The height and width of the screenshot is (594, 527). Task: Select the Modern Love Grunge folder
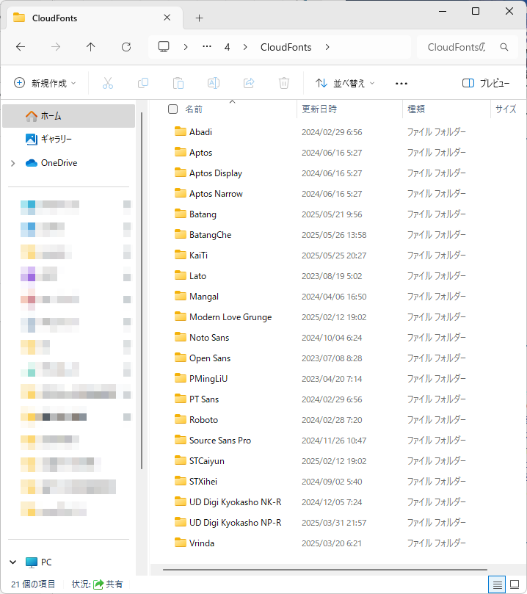coord(230,317)
